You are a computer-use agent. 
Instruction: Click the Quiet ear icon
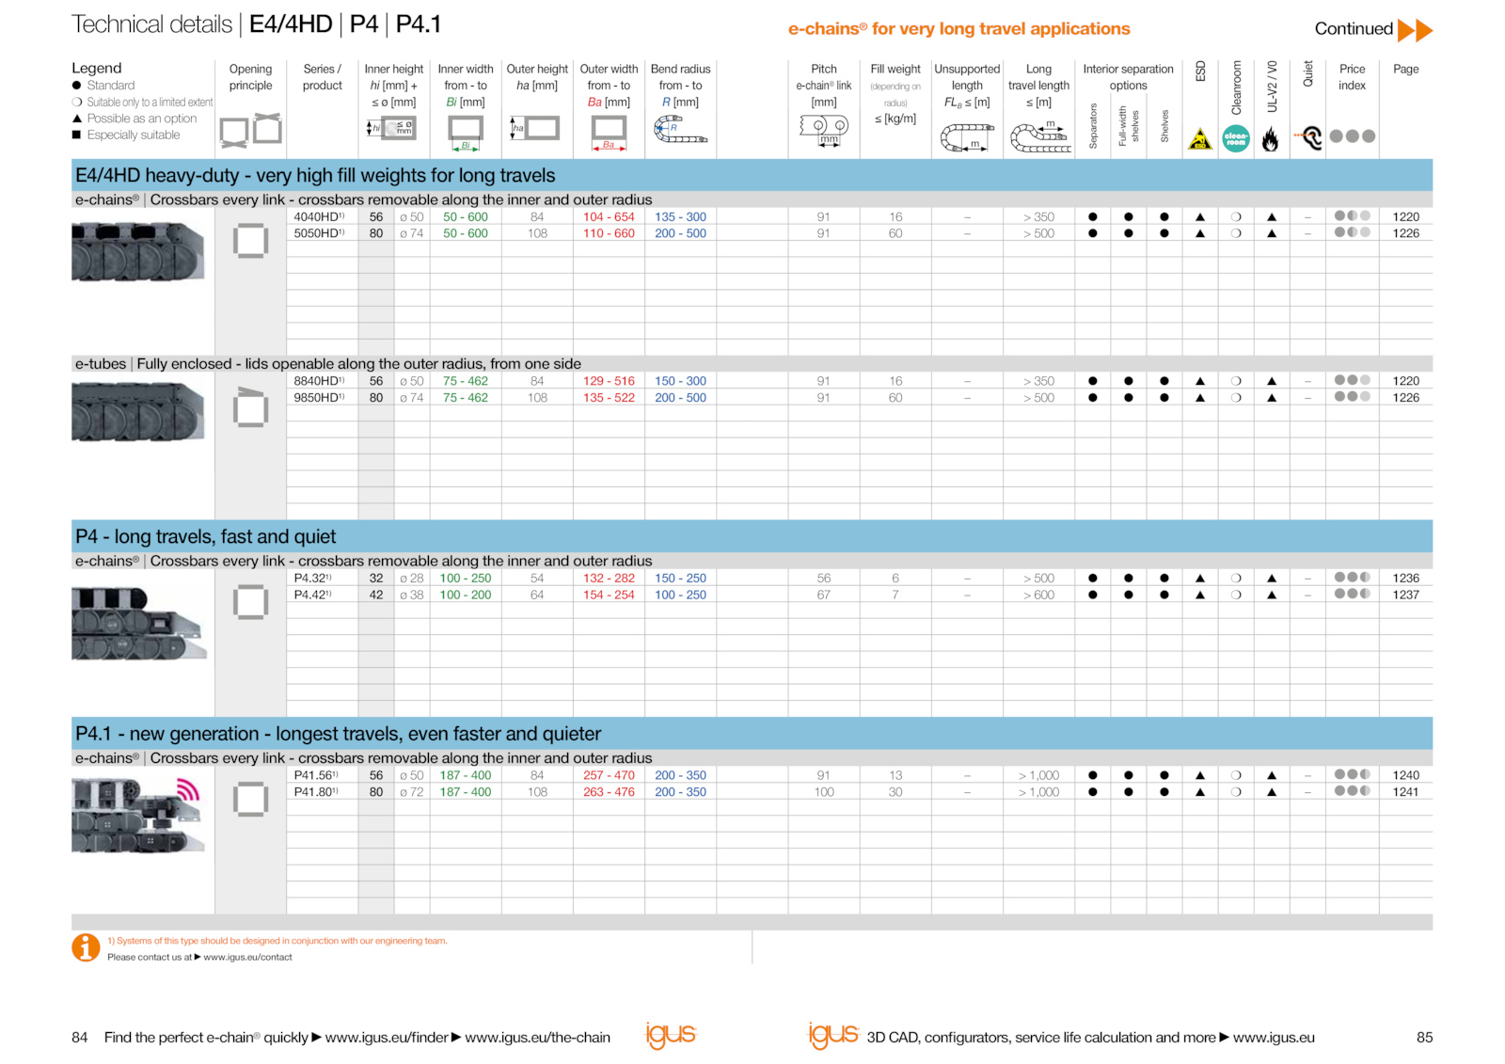[x=1308, y=138]
